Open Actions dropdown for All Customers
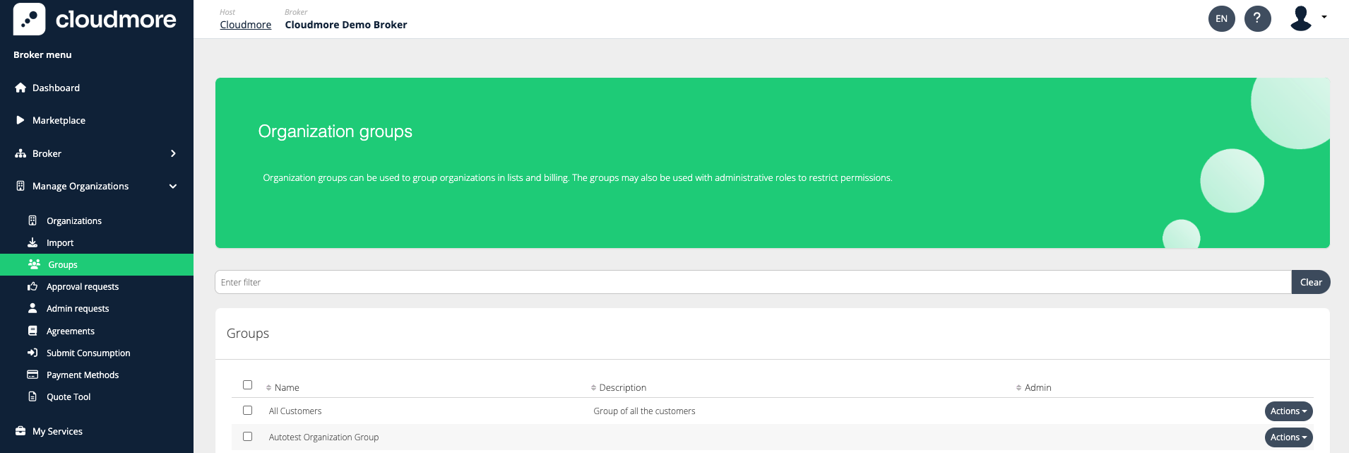 1288,411
